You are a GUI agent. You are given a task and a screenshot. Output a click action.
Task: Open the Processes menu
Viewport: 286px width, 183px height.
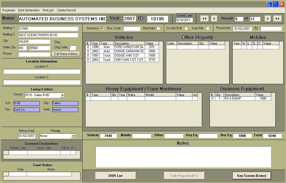(9, 10)
